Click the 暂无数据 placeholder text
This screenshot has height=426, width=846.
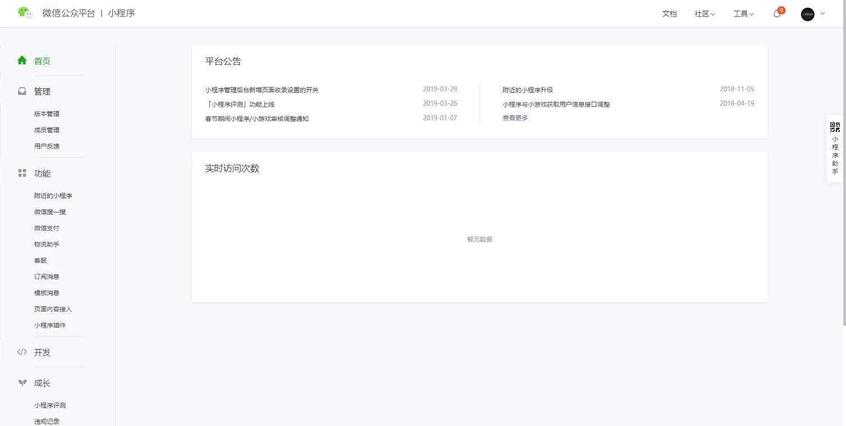click(x=480, y=239)
